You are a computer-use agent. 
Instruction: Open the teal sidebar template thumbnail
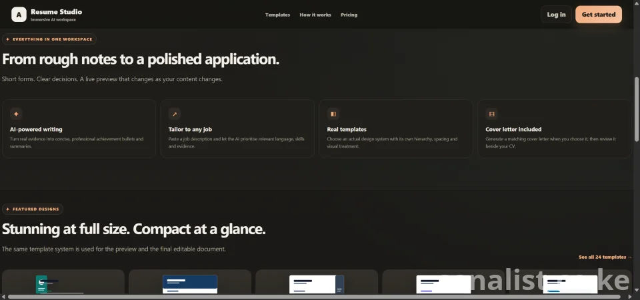pos(63,281)
